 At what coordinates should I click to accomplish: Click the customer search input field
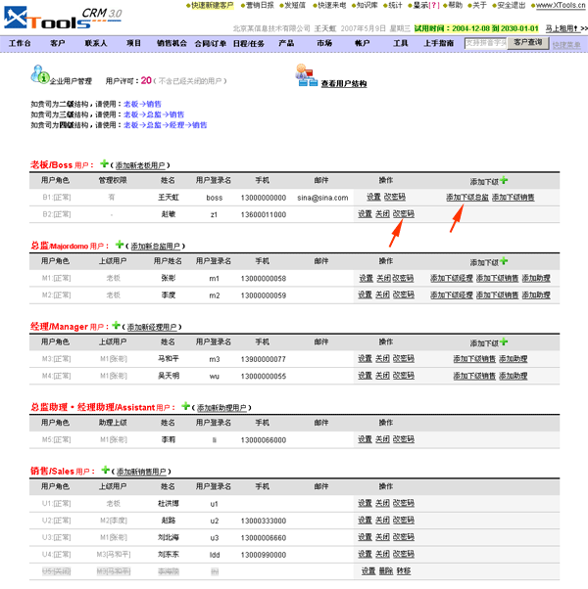pyautogui.click(x=485, y=44)
